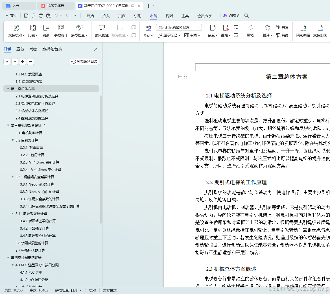Click the save icon in quick toolbar
This screenshot has width=330, height=294.
pos(26,16)
